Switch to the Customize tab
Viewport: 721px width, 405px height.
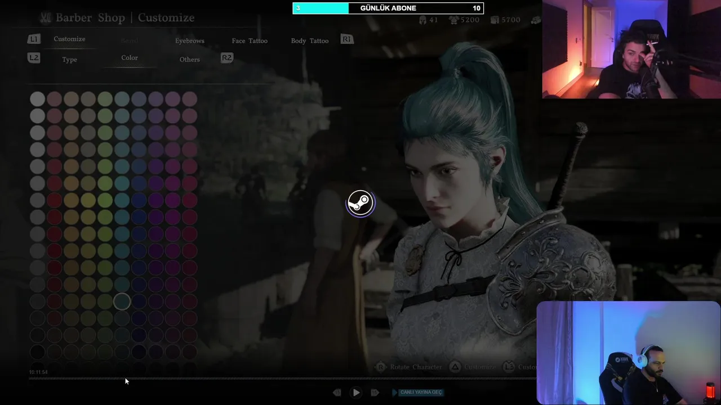69,39
